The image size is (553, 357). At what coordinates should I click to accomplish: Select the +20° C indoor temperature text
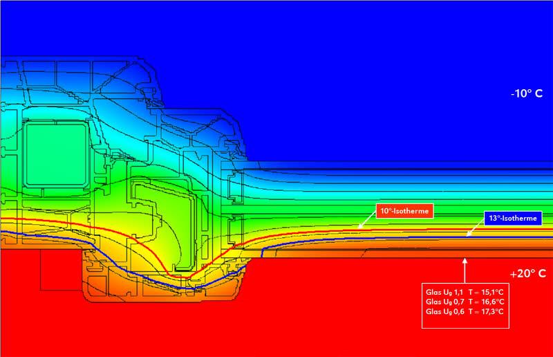(x=529, y=273)
